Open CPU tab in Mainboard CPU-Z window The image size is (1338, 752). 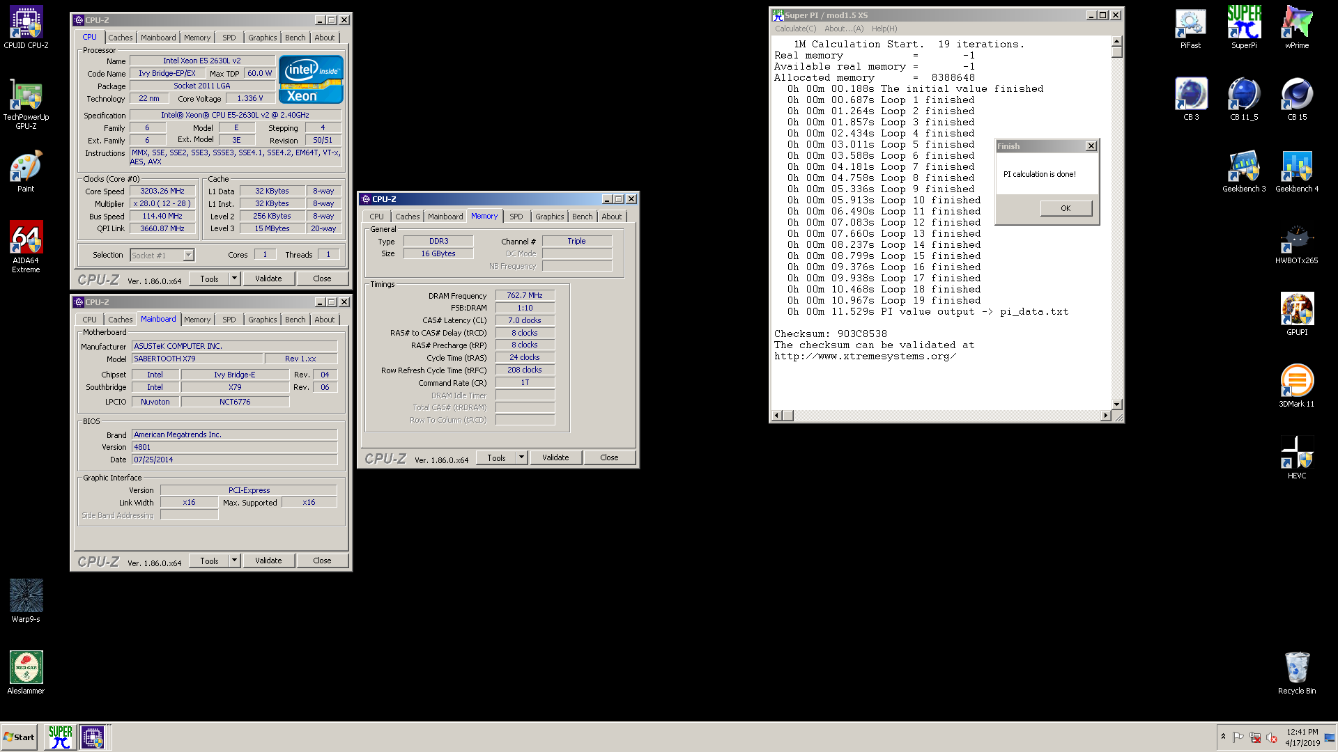coord(89,320)
